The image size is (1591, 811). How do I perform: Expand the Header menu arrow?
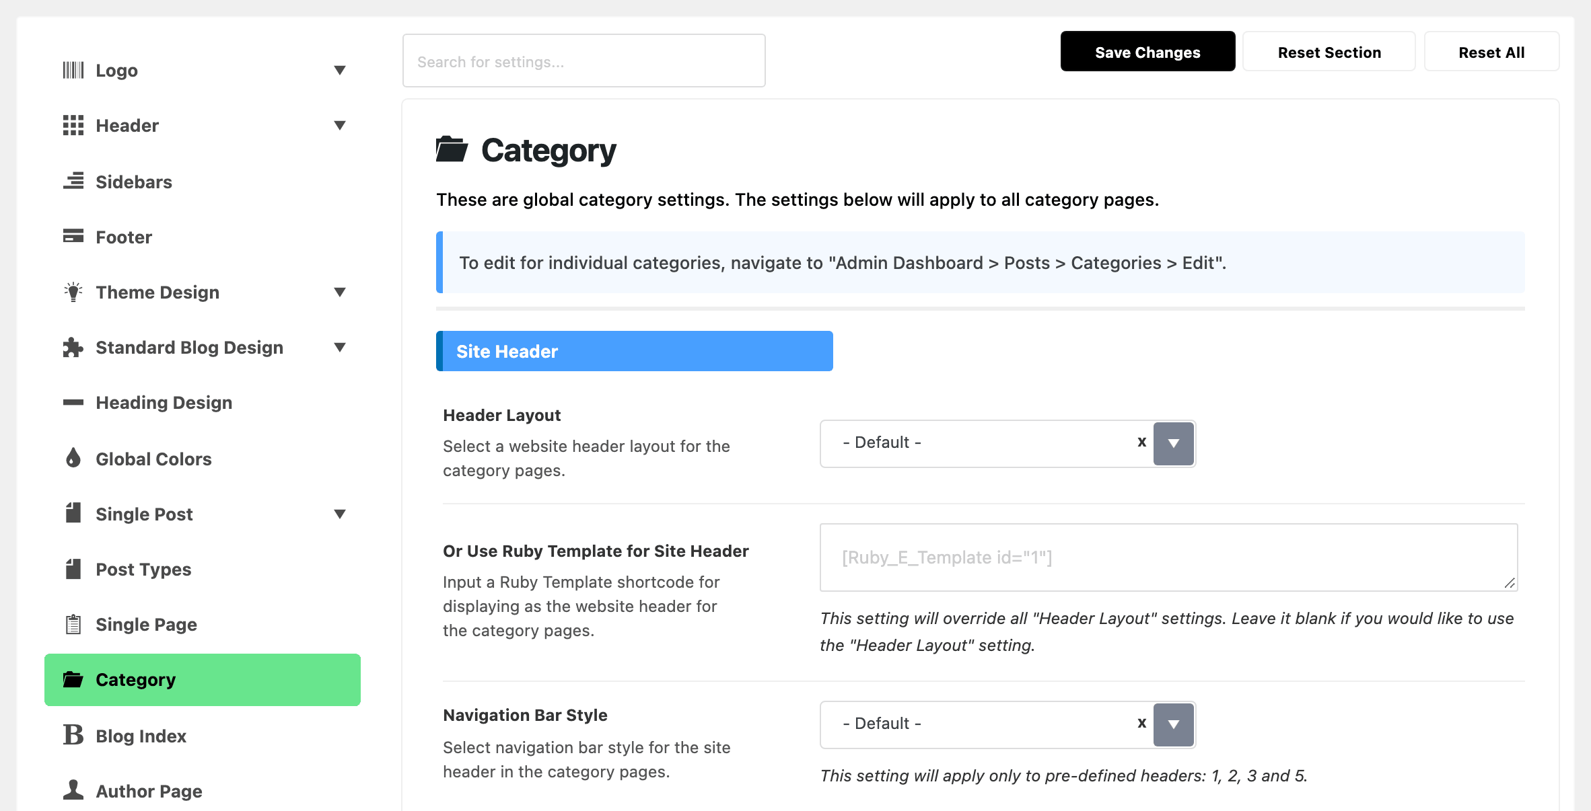tap(340, 125)
